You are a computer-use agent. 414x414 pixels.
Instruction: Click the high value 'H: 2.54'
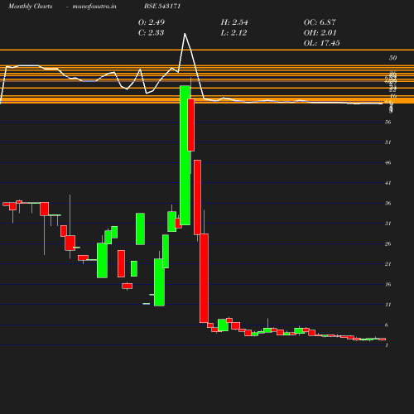(234, 22)
